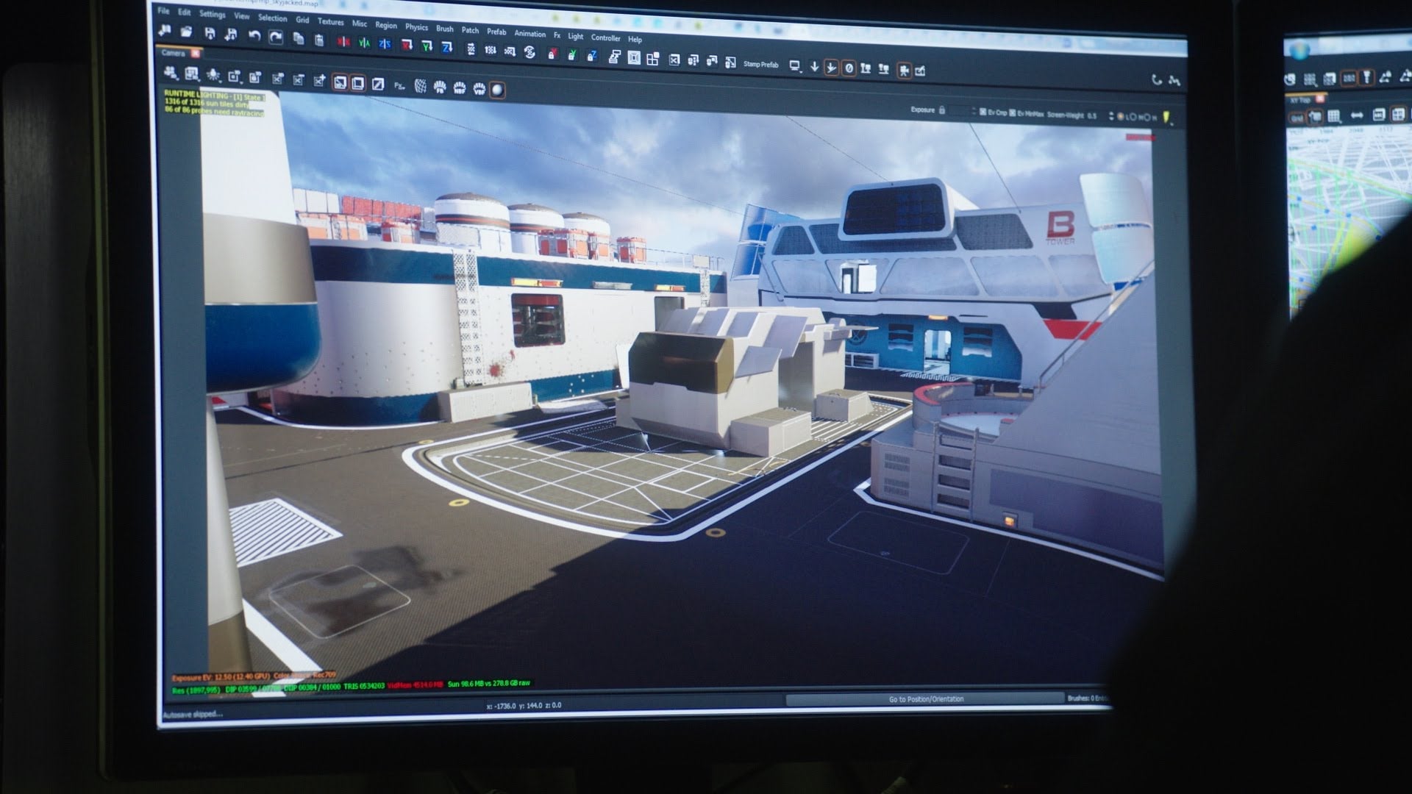Click the Paste clipboard icon
The height and width of the screenshot is (794, 1412).
[x=319, y=40]
